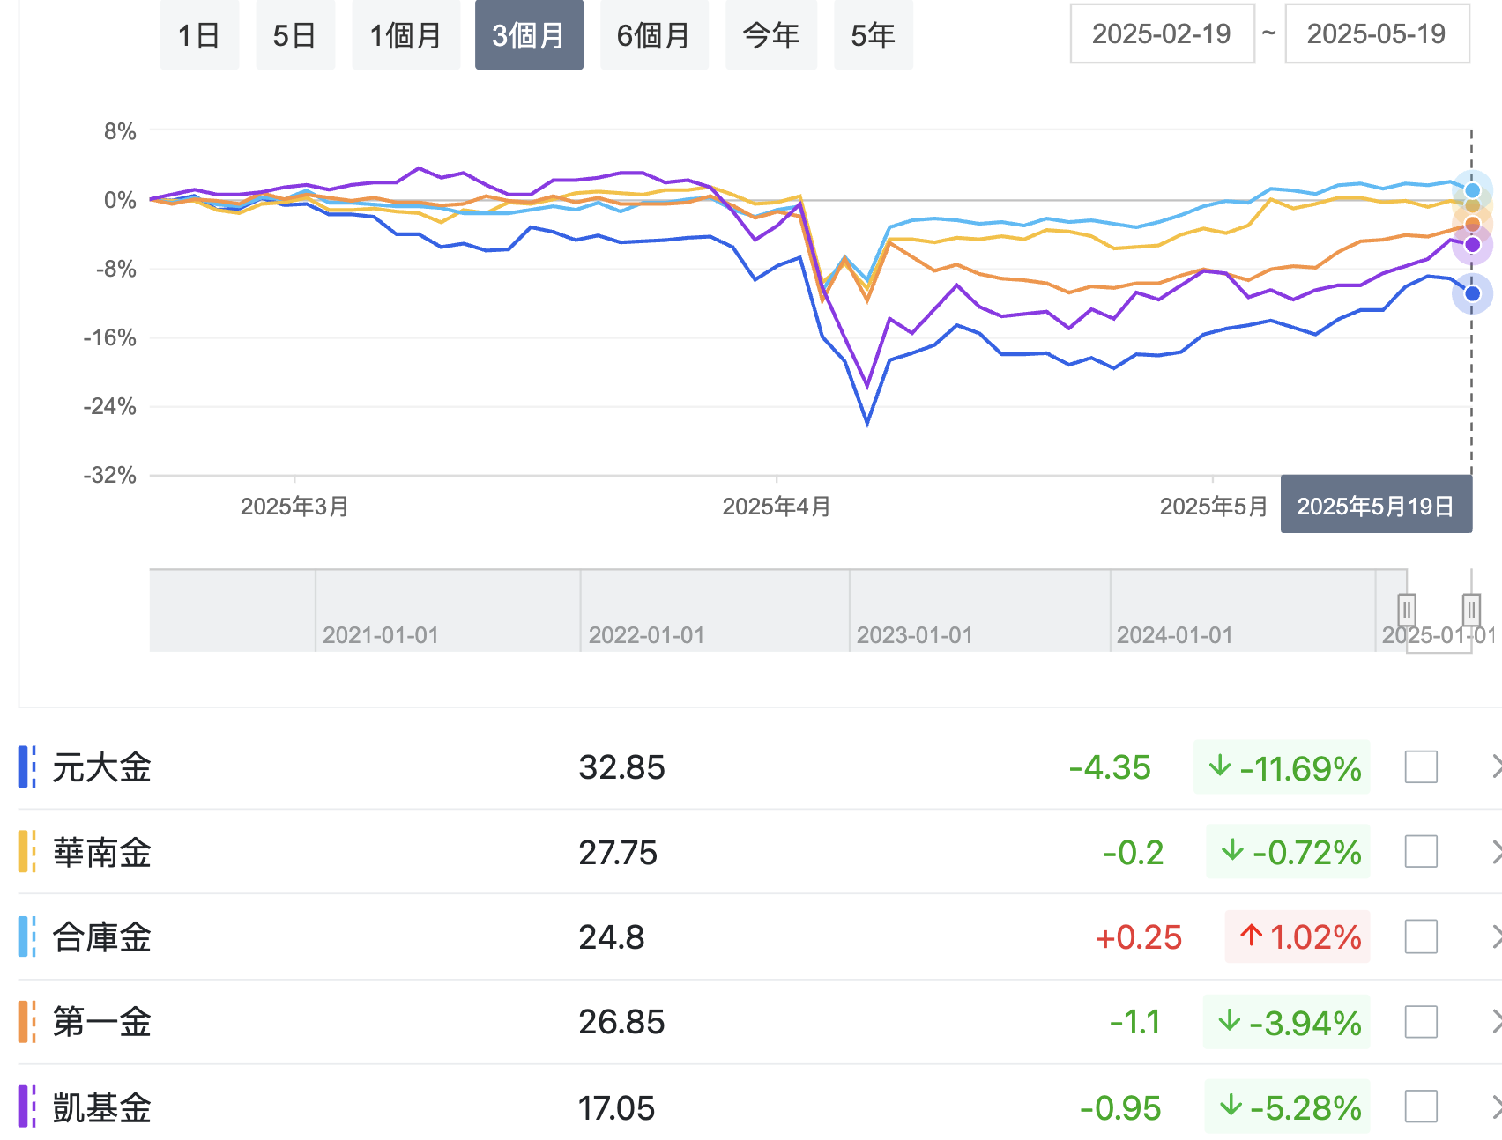Tick the checkbox for 元大金
This screenshot has width=1502, height=1140.
1421,766
